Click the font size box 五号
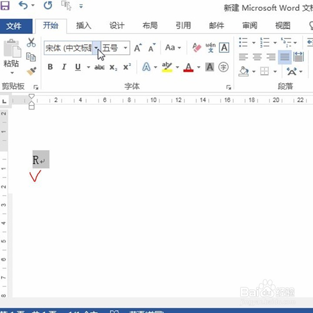 click(112, 48)
